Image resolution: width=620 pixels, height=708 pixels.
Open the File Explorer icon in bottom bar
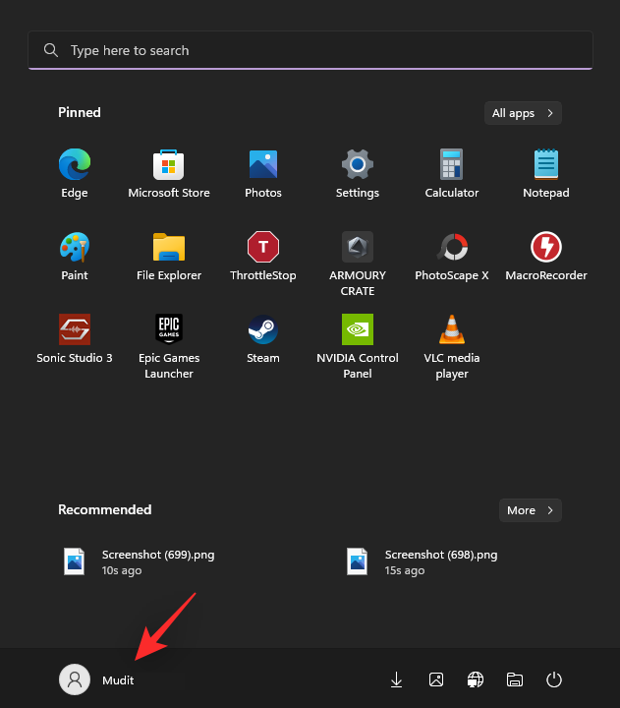point(515,679)
